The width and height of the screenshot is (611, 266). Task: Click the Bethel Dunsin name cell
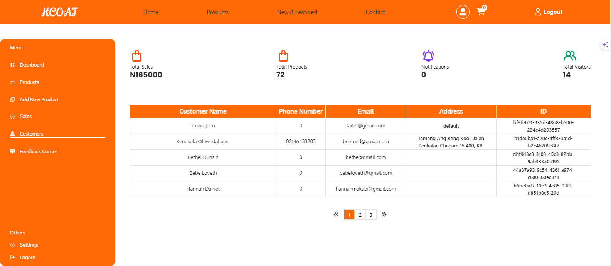(203, 157)
